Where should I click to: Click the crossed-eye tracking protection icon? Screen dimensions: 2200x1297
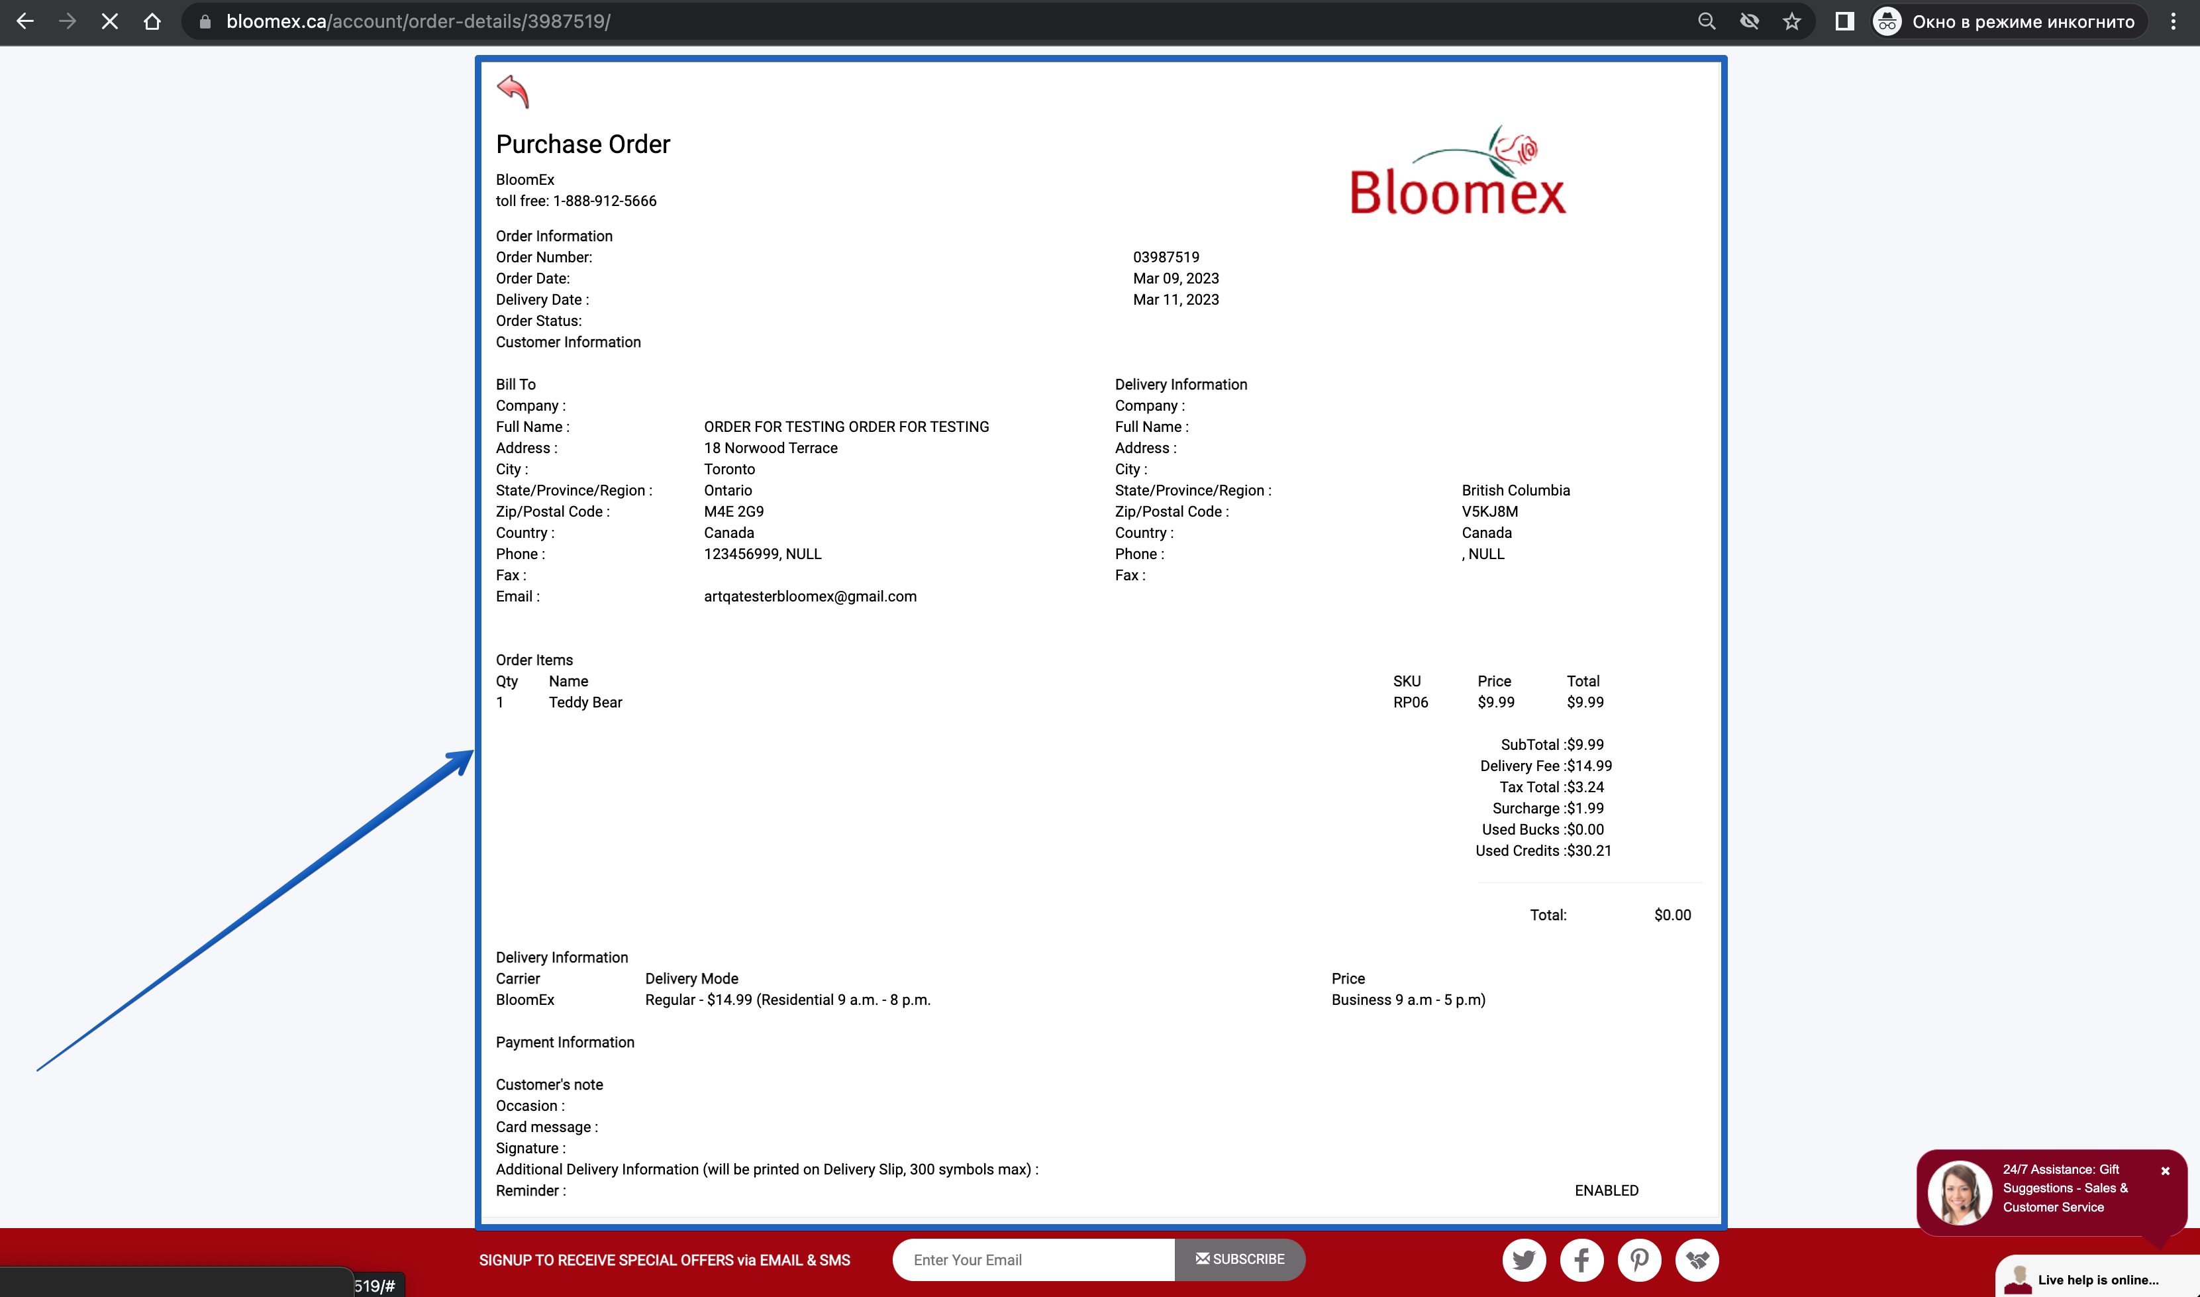point(1749,22)
